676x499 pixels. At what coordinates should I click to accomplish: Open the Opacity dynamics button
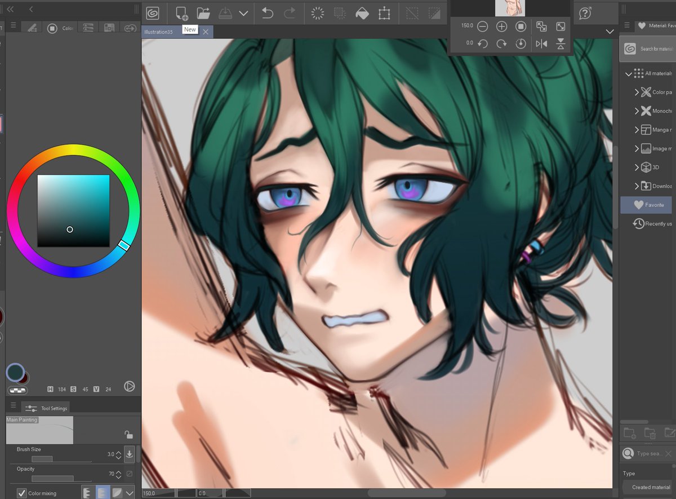point(129,474)
